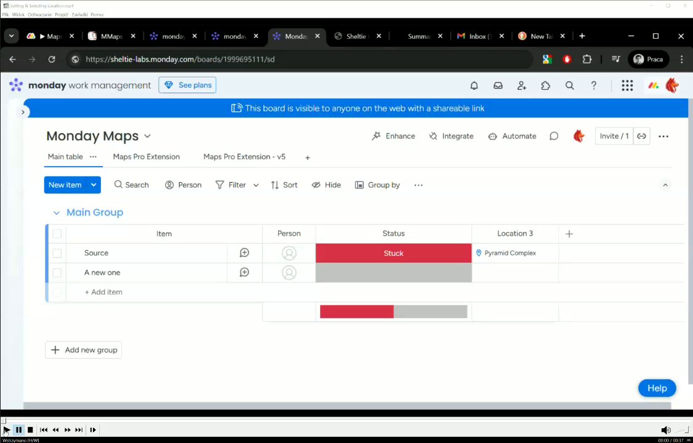
Task: Open the notifications bell icon
Action: [x=474, y=86]
